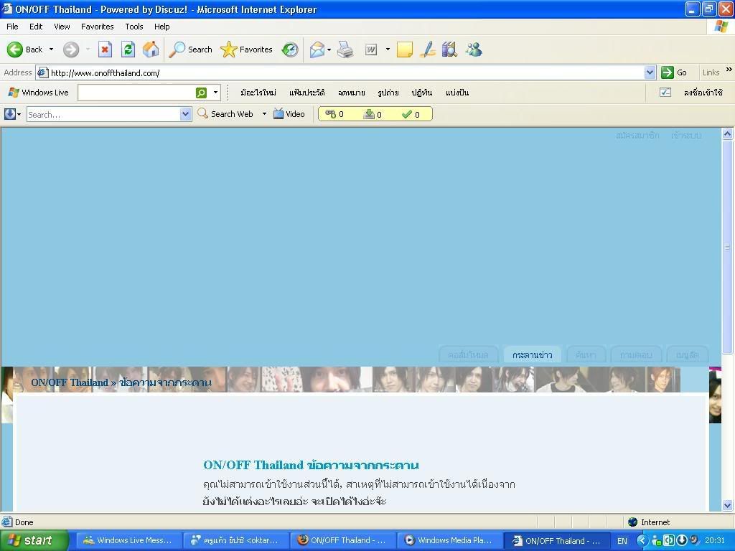Screen dimensions: 735x551
Task: Click the Mail envelope icon
Action: tap(317, 50)
